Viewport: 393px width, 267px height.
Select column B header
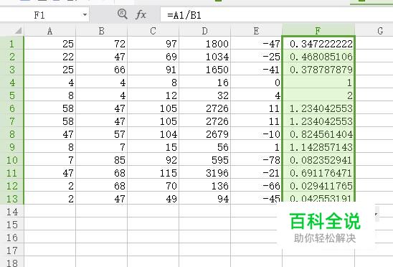click(x=102, y=31)
